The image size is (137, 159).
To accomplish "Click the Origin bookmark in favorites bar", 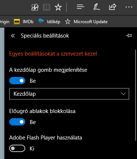I will (5, 22).
